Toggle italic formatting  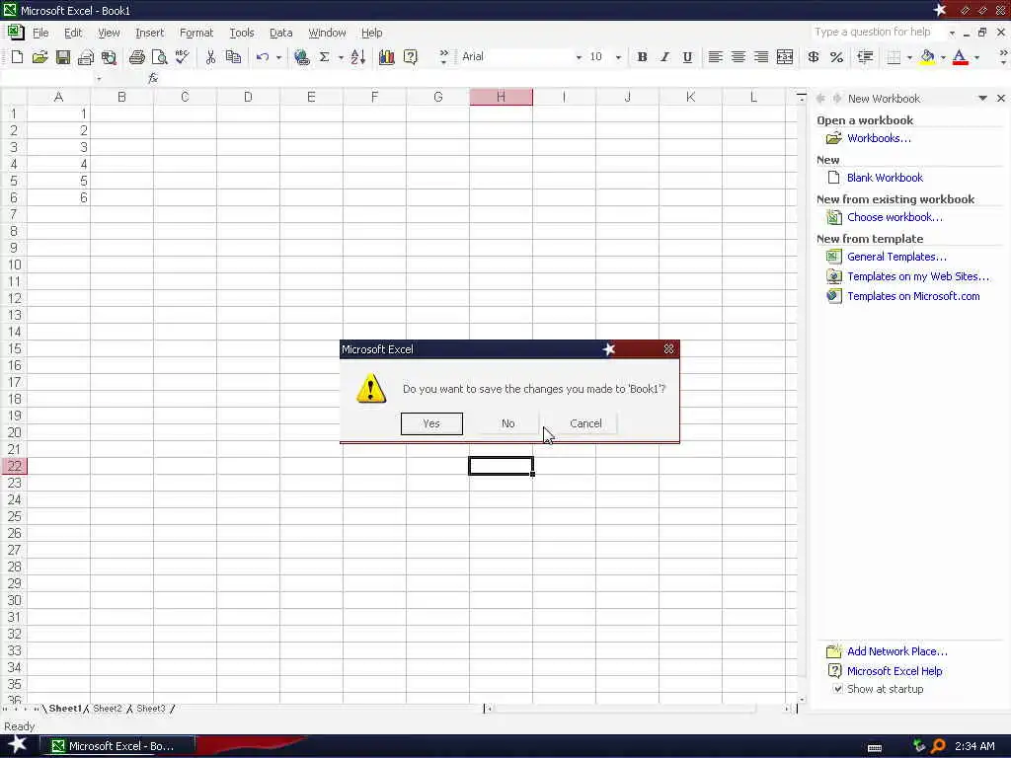point(664,57)
